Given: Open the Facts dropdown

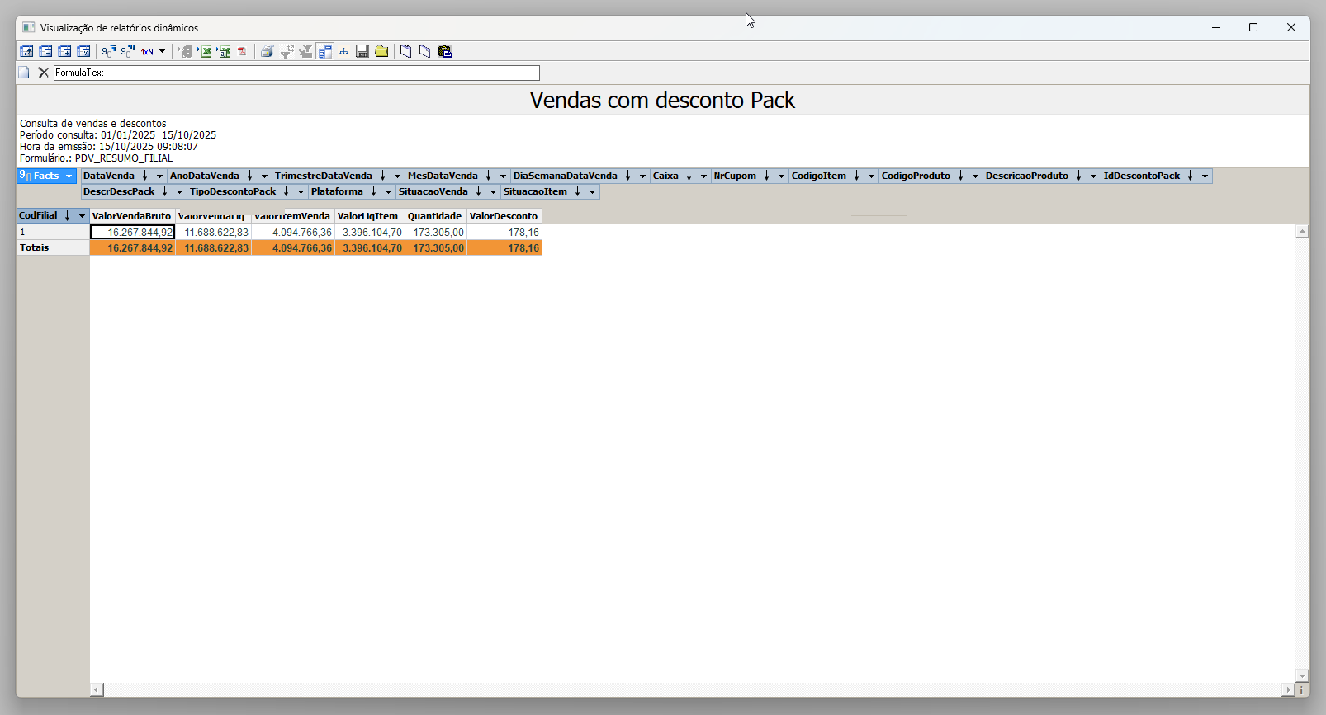Looking at the screenshot, I should (x=69, y=176).
